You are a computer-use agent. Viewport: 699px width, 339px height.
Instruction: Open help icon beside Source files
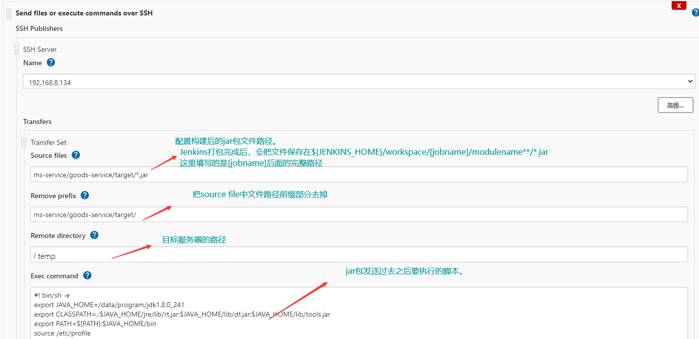click(76, 155)
